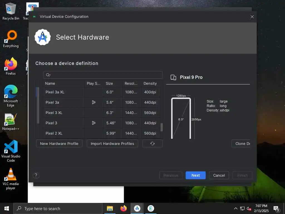
Task: Click the muted volume tray icon
Action: 249,208
